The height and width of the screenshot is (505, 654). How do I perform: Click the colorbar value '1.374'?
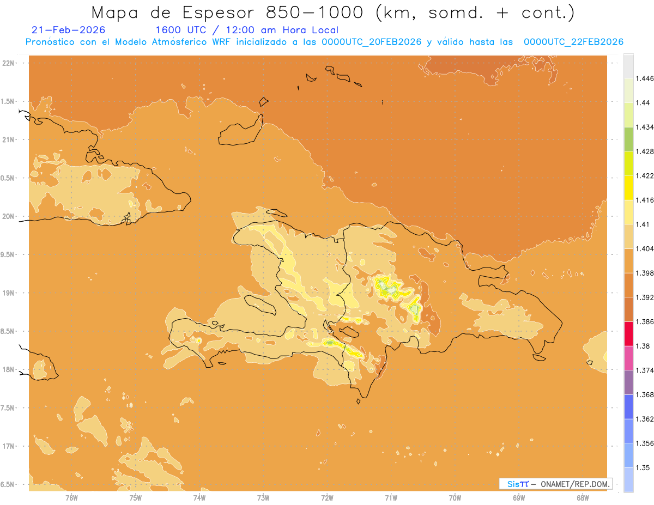pyautogui.click(x=645, y=370)
